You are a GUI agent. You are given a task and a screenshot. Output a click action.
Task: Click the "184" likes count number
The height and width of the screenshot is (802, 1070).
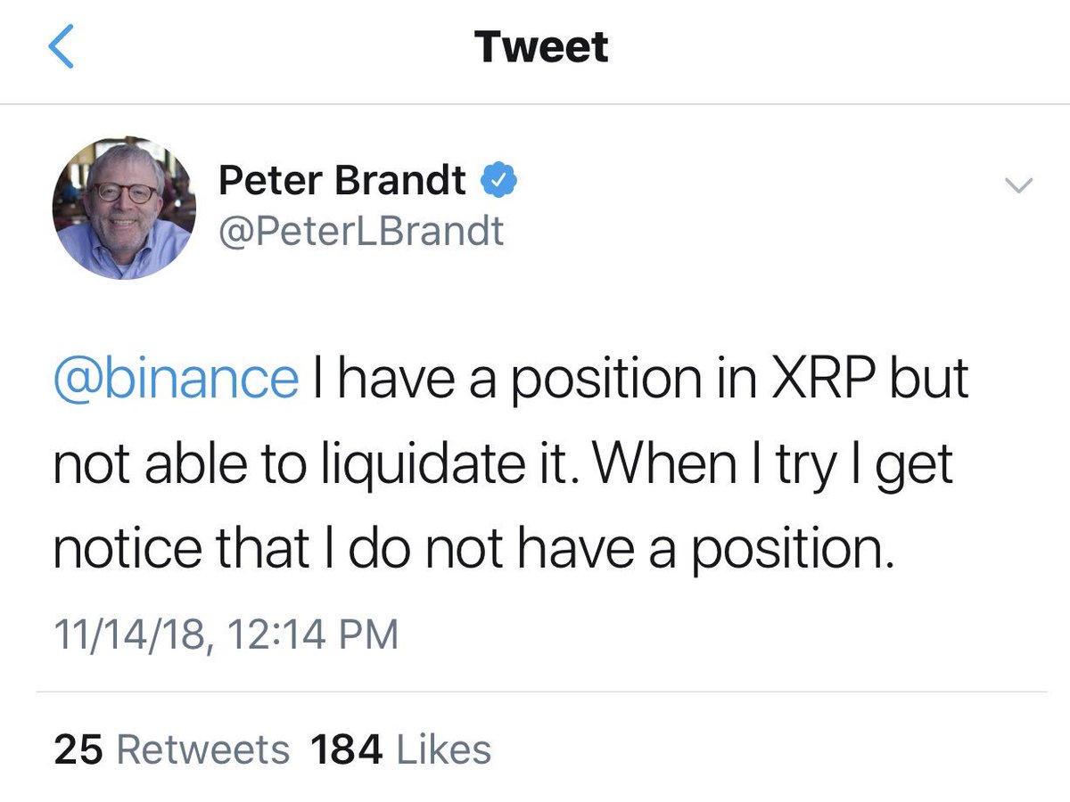[x=344, y=749]
